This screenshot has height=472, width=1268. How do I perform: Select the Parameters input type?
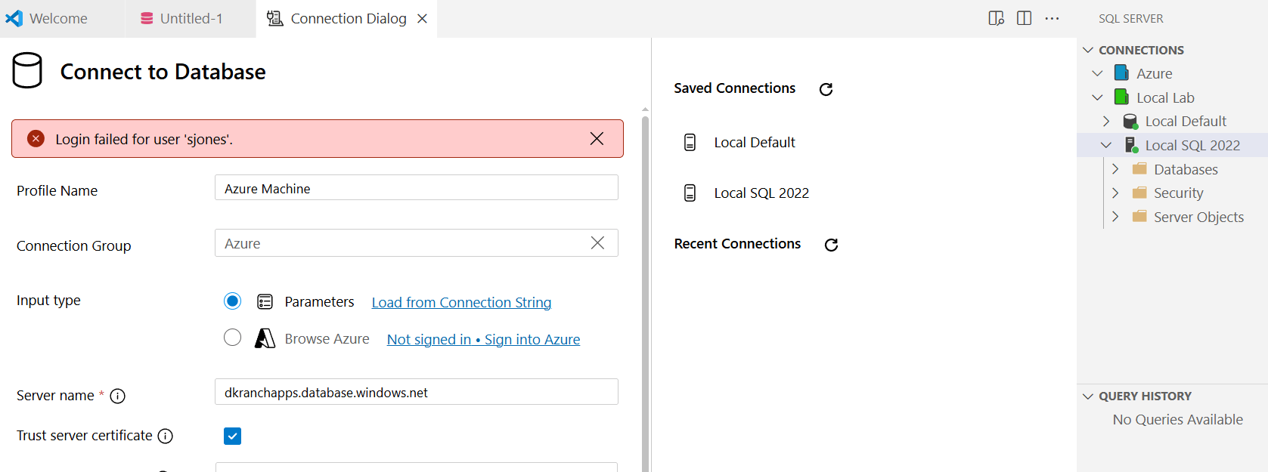click(x=233, y=301)
